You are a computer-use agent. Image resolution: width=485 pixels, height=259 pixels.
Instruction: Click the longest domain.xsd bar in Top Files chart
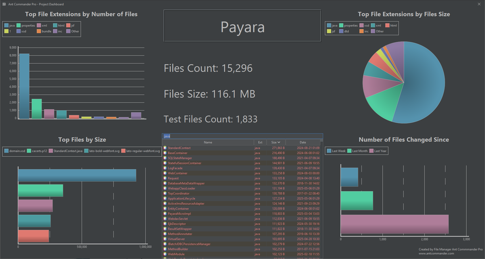(77, 175)
